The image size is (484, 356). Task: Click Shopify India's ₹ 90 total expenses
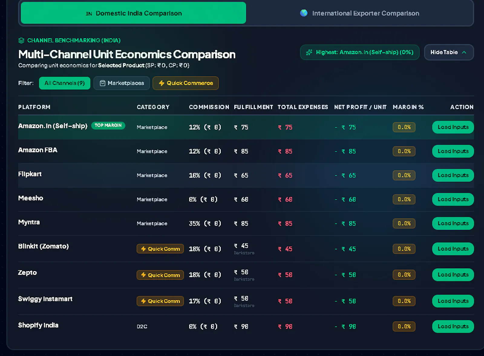pos(285,327)
